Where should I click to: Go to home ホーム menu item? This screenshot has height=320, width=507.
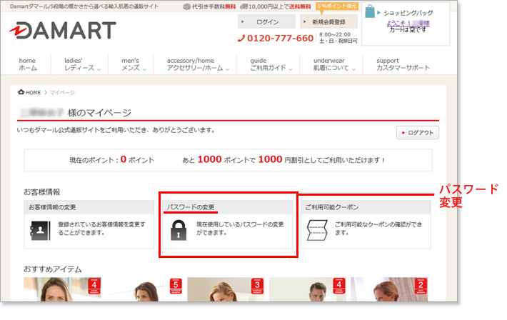pyautogui.click(x=27, y=64)
